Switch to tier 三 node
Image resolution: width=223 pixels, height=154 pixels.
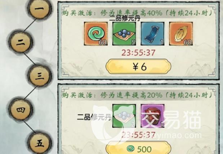pos(39,76)
